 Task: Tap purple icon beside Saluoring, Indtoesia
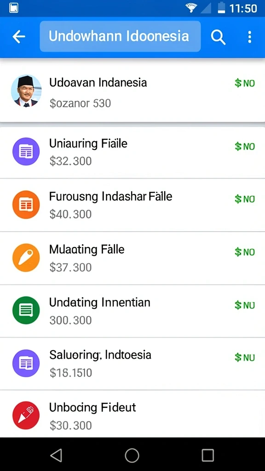[26, 363]
